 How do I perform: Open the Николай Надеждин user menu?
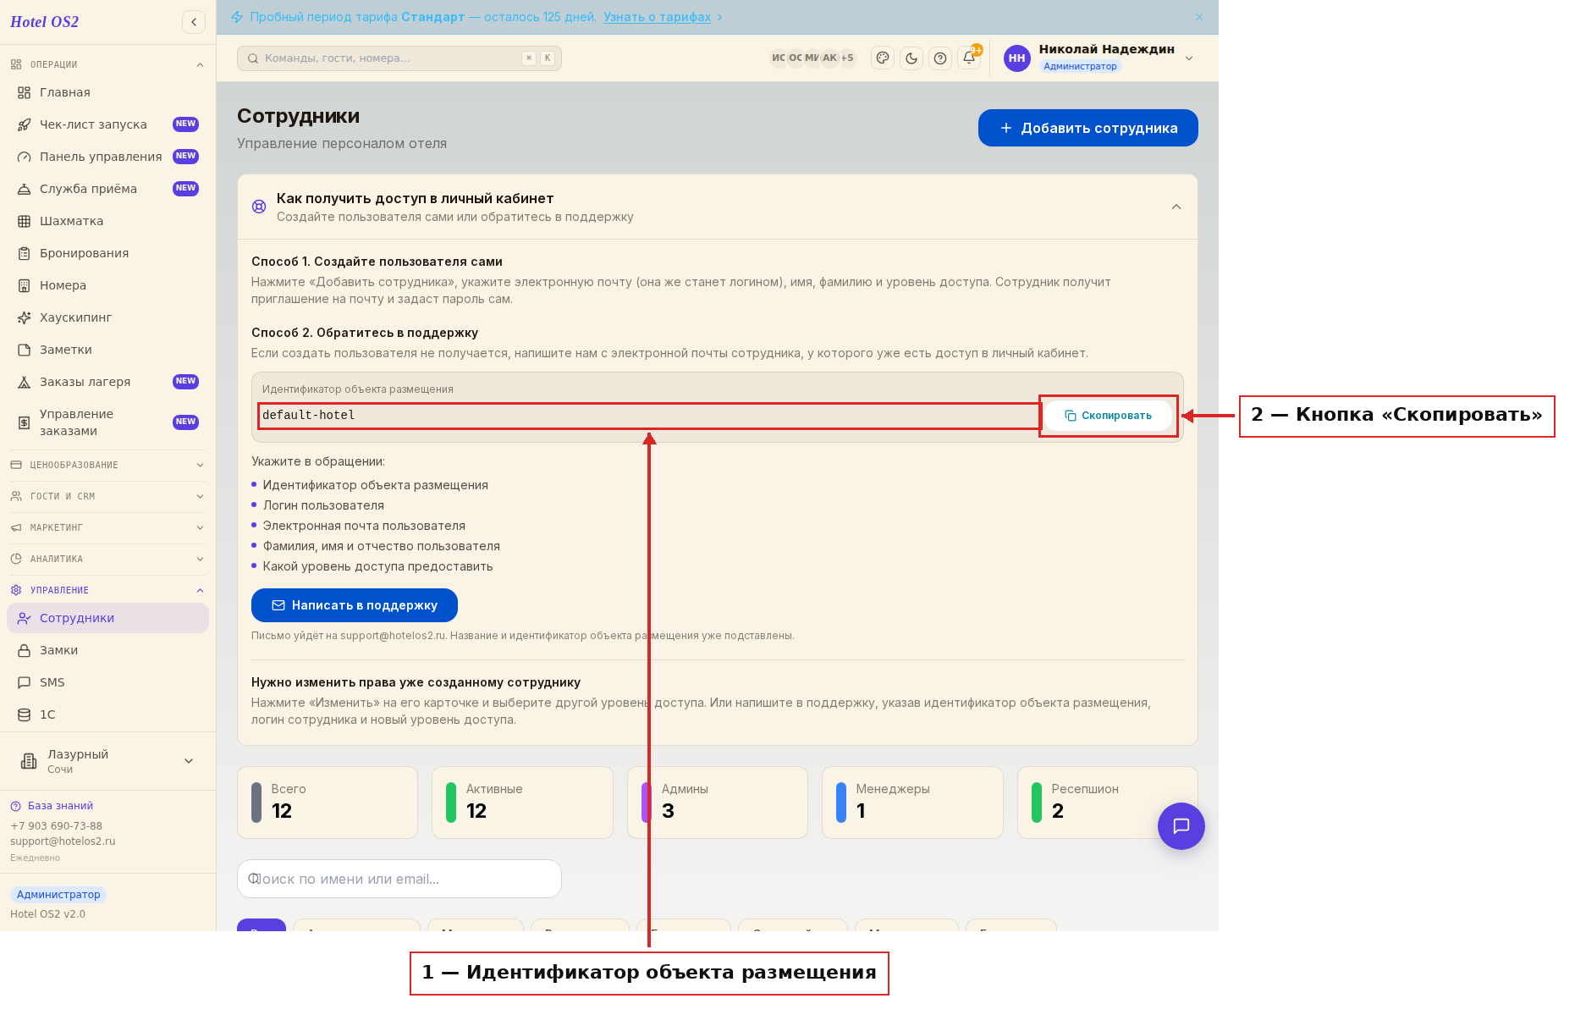coord(1099,58)
